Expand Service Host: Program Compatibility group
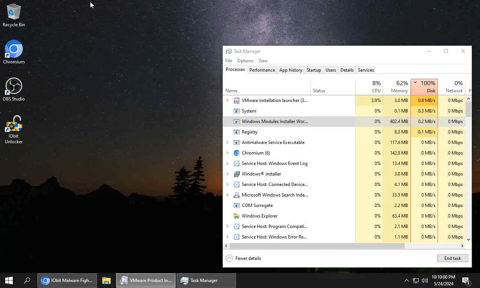Screen dimensions: 480x288 (x=227, y=226)
